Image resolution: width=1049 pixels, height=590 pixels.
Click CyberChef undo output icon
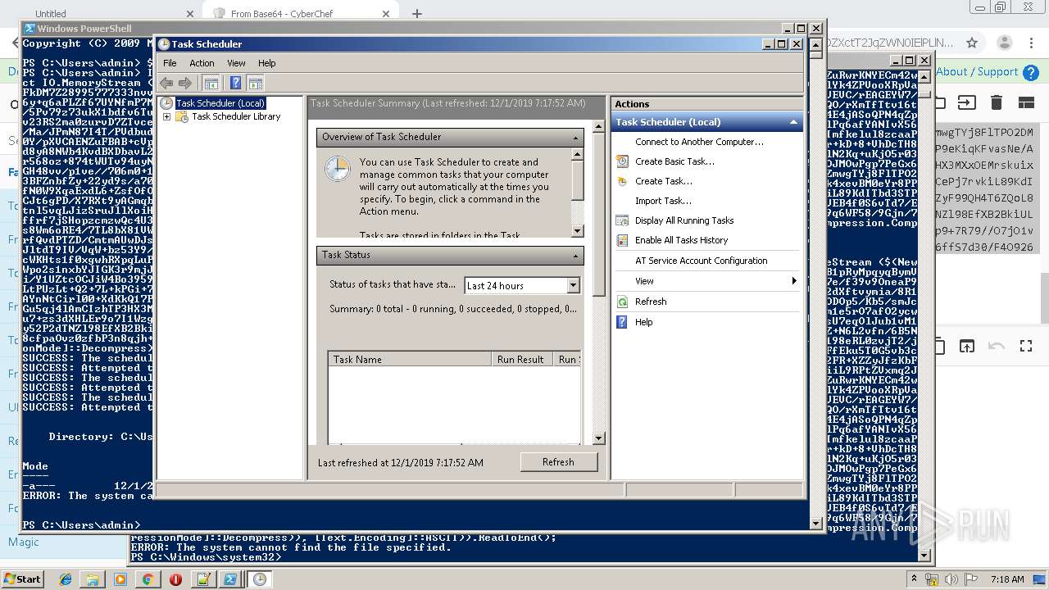click(997, 347)
